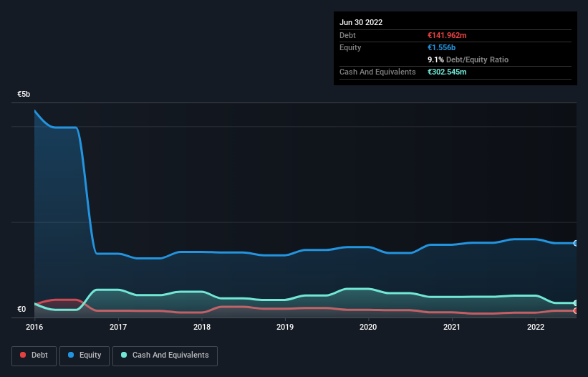Click the 2020 x-axis label

(368, 327)
